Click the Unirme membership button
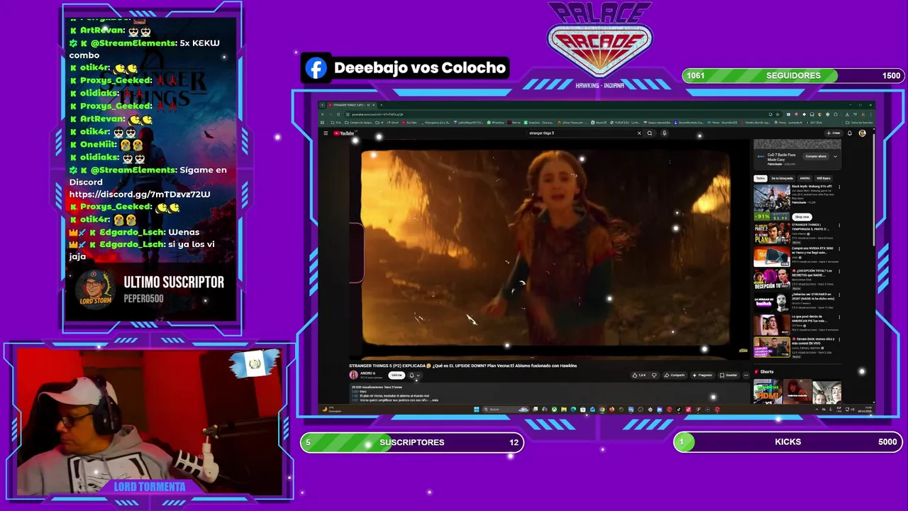The width and height of the screenshot is (908, 511). click(397, 375)
